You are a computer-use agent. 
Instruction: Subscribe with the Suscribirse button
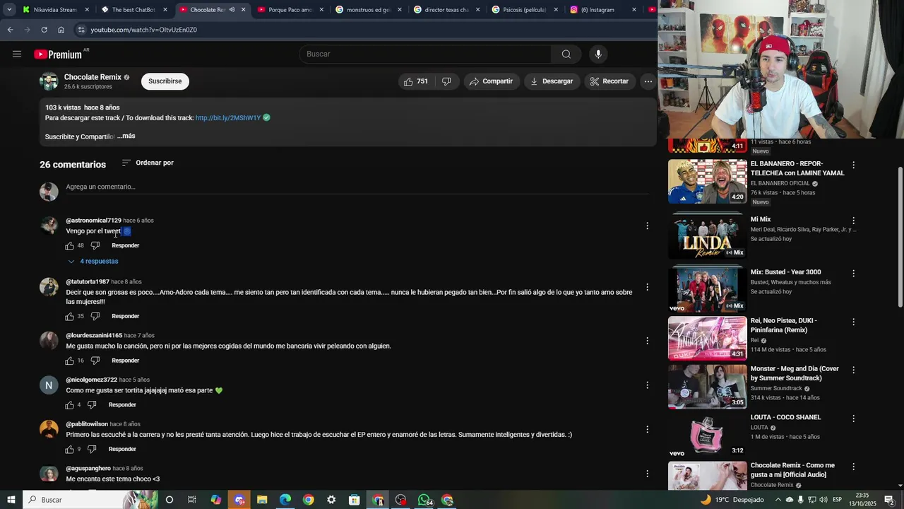(x=165, y=81)
